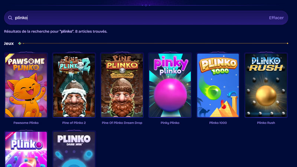Viewport: 297px width, 167px height.
Task: Open the Pine of Plinko 2 thumbnail
Action: (74, 85)
